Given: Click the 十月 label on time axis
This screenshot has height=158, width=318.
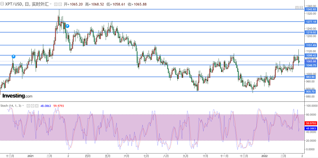Looking at the screenshot, I should (205, 156).
